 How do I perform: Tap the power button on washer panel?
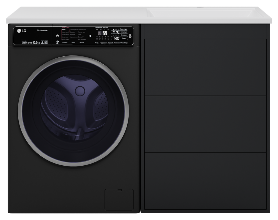coord(58,36)
